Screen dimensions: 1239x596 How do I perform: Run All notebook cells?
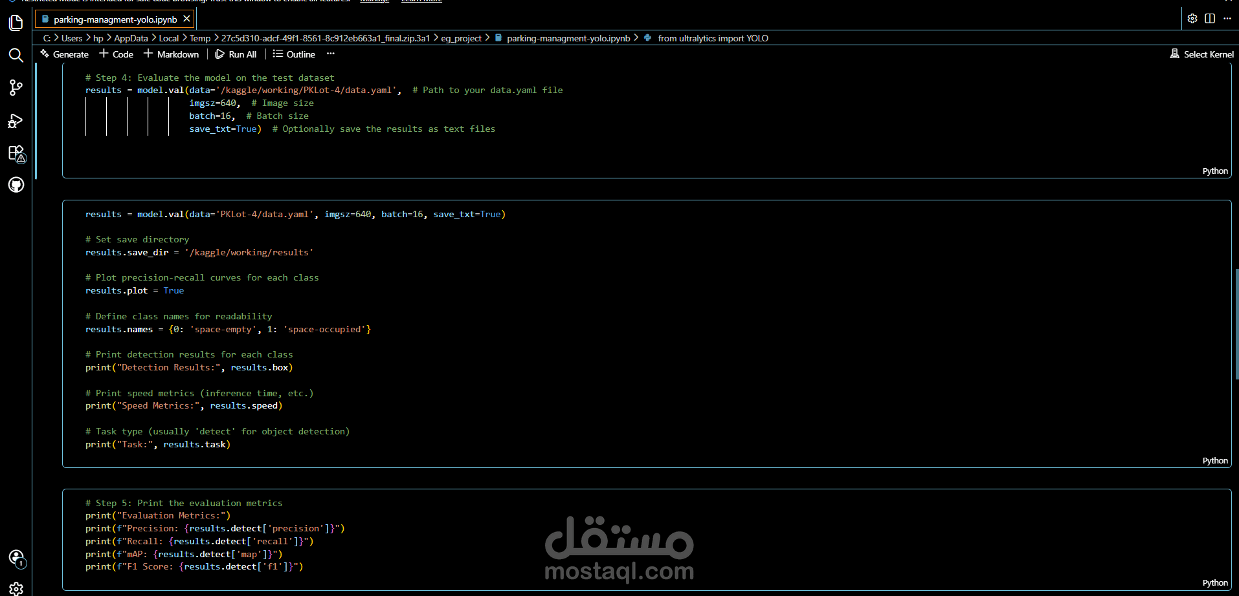click(236, 54)
